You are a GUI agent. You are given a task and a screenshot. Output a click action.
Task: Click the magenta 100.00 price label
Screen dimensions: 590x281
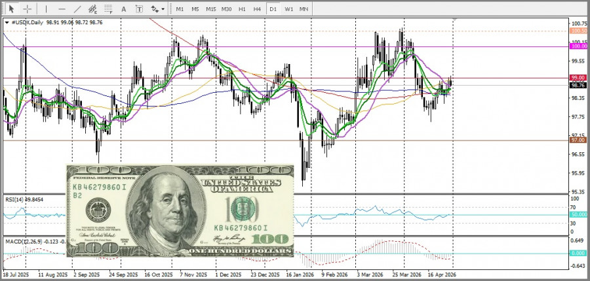[x=579, y=46]
